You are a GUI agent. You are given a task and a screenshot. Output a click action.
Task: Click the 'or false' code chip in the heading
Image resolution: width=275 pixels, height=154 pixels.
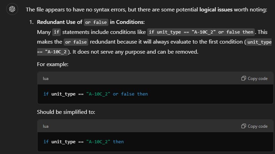pos(96,22)
